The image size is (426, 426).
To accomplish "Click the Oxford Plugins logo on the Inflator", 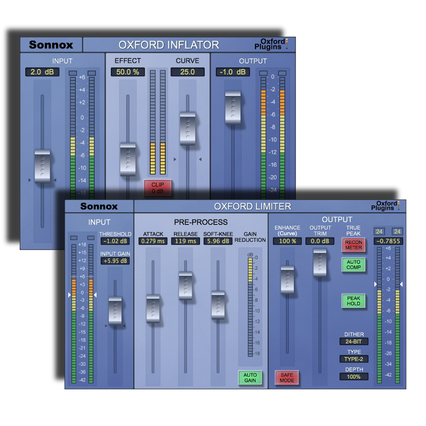I will click(271, 44).
